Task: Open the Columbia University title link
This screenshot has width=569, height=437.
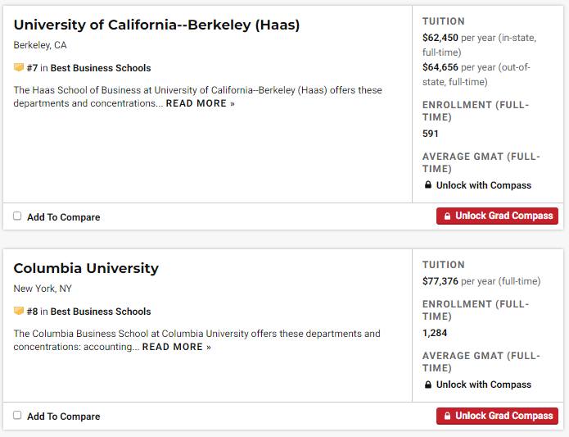Action: click(x=86, y=269)
